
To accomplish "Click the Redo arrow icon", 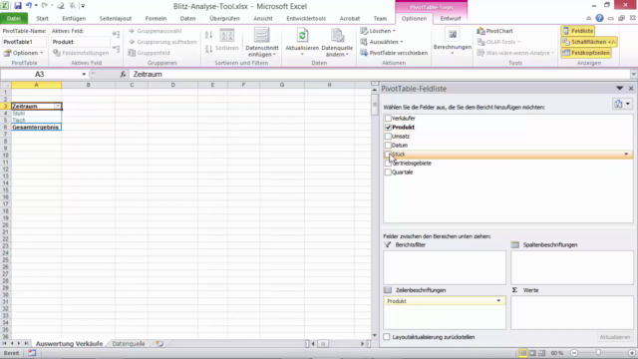I will 44,6.
